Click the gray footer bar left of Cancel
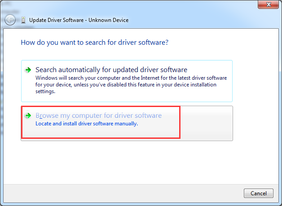The image size is (282, 206). tap(126, 193)
